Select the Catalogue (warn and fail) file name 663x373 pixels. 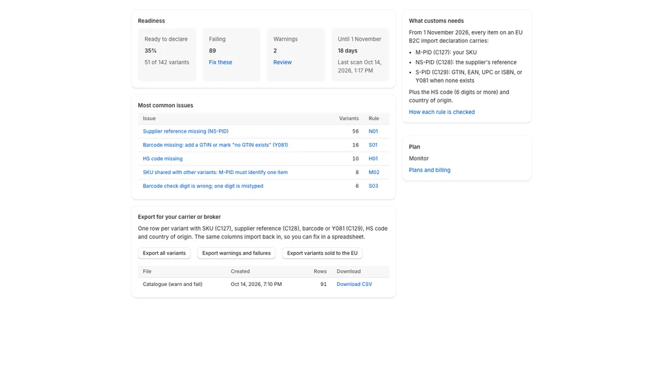pyautogui.click(x=173, y=284)
